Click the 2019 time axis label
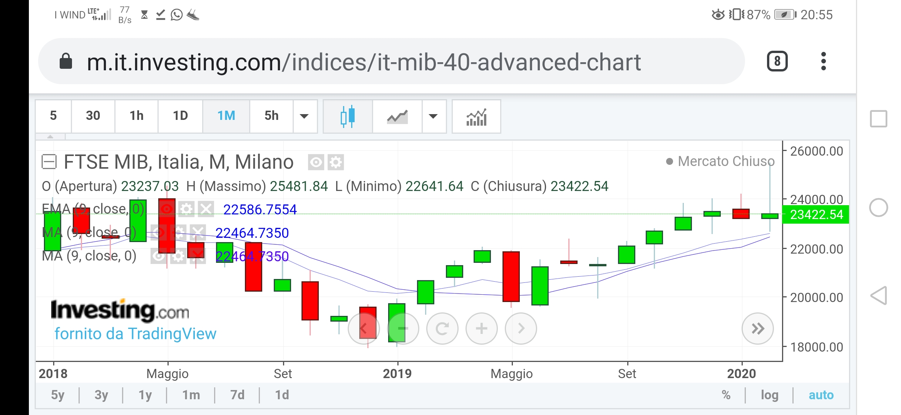Screen dimensions: 901x415 pos(397,373)
